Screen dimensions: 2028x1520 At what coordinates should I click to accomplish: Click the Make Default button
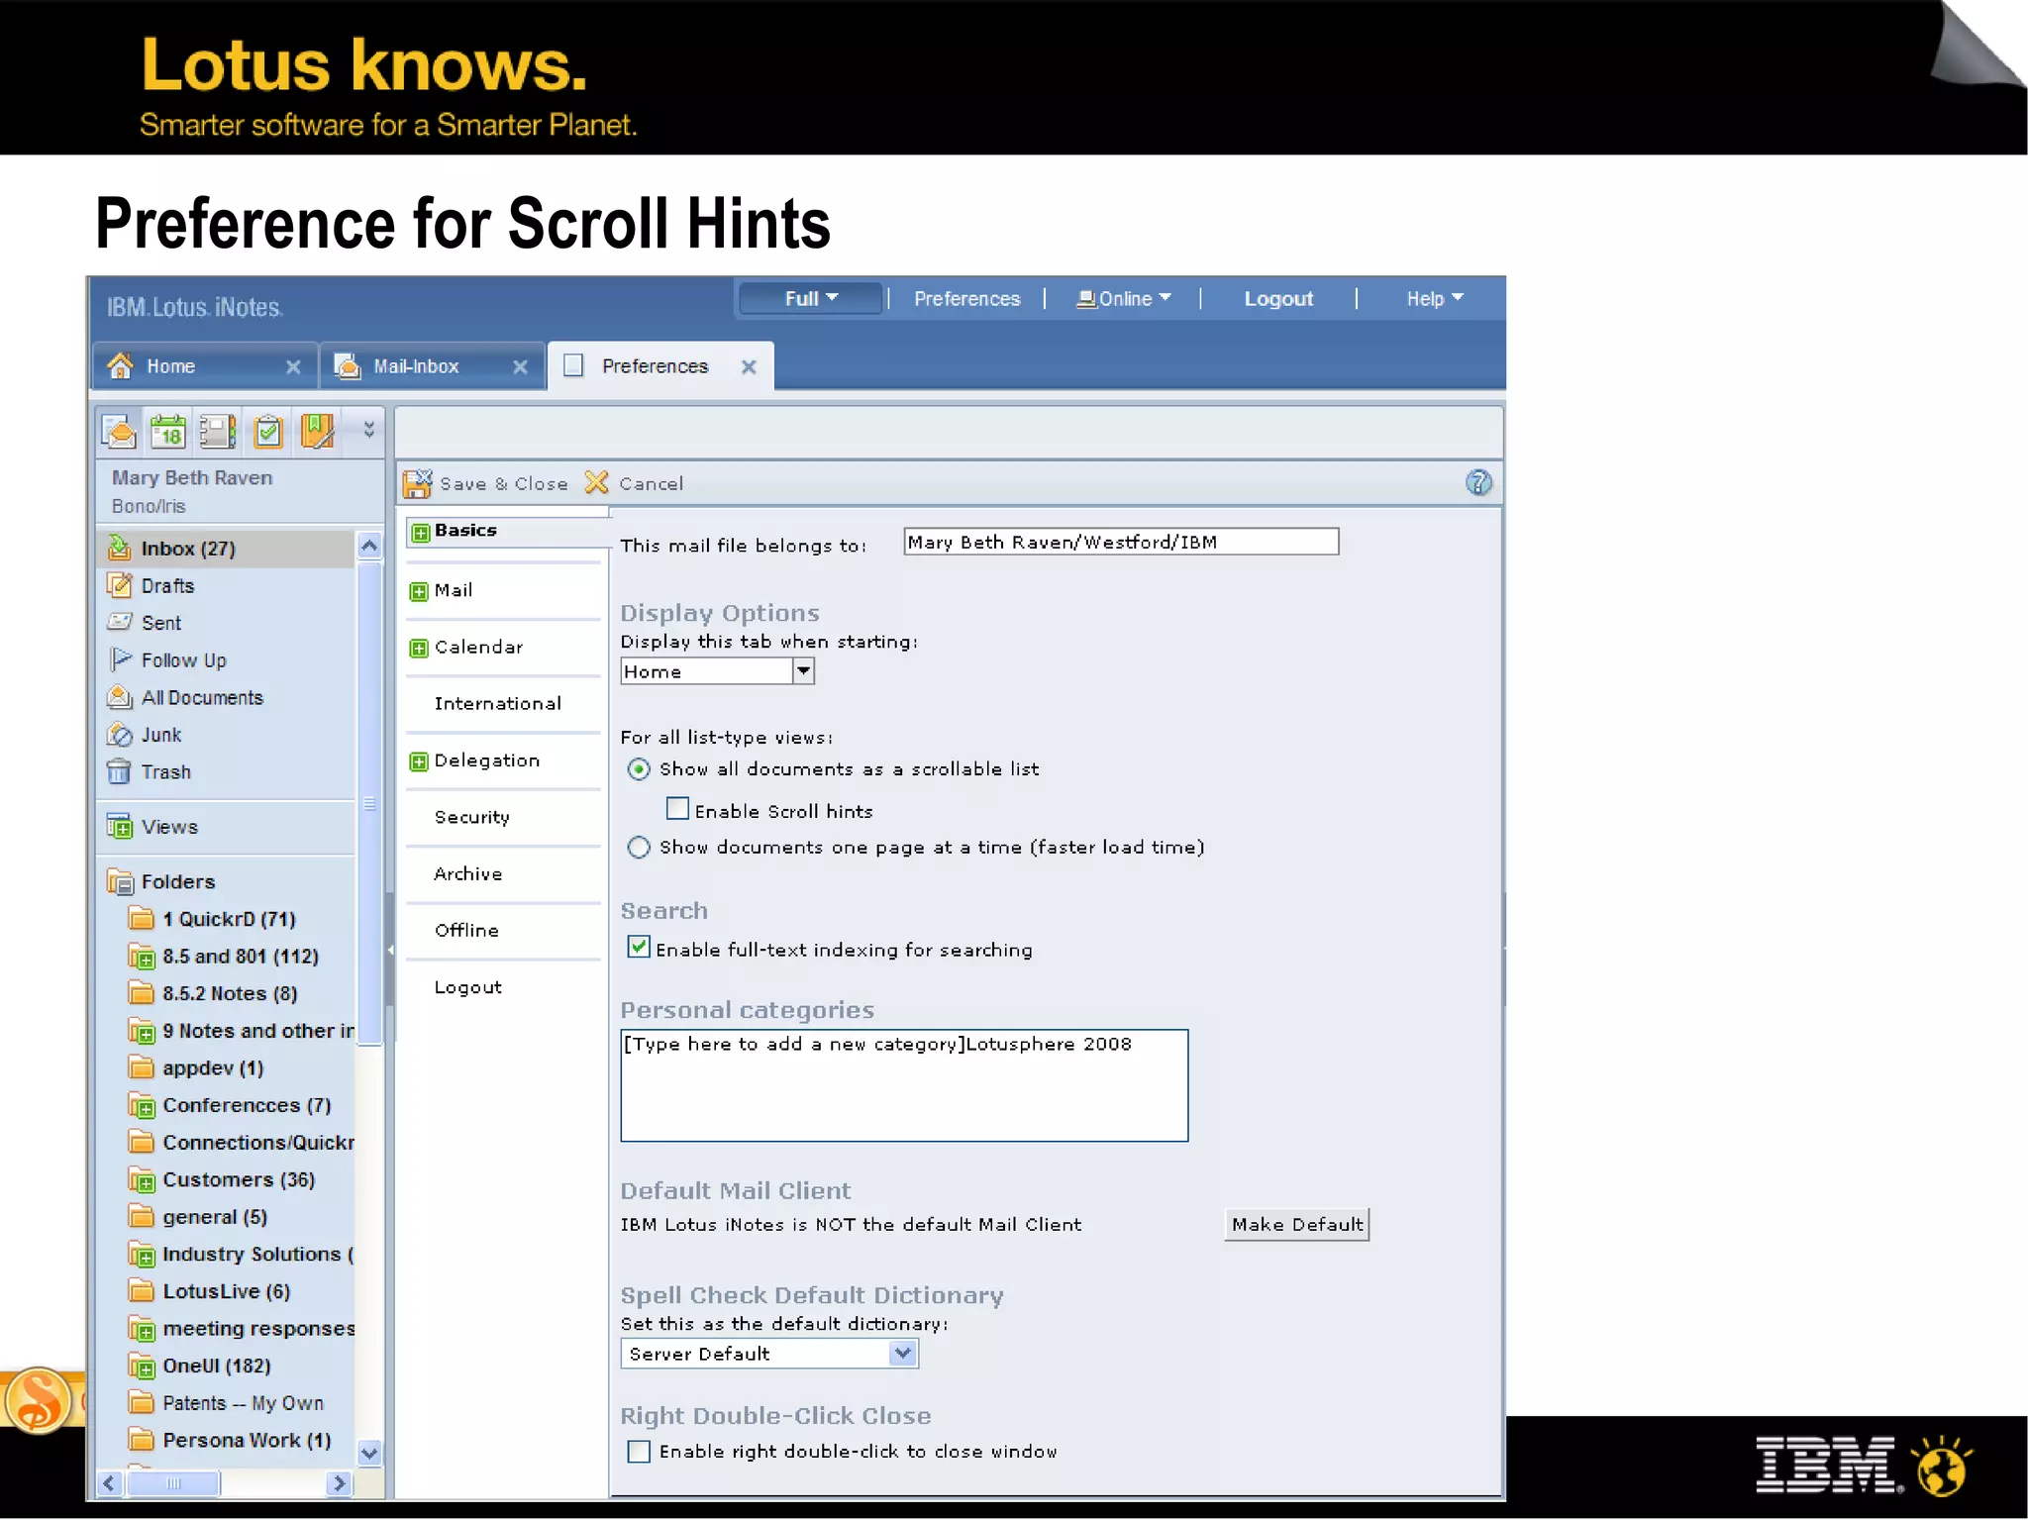point(1296,1225)
